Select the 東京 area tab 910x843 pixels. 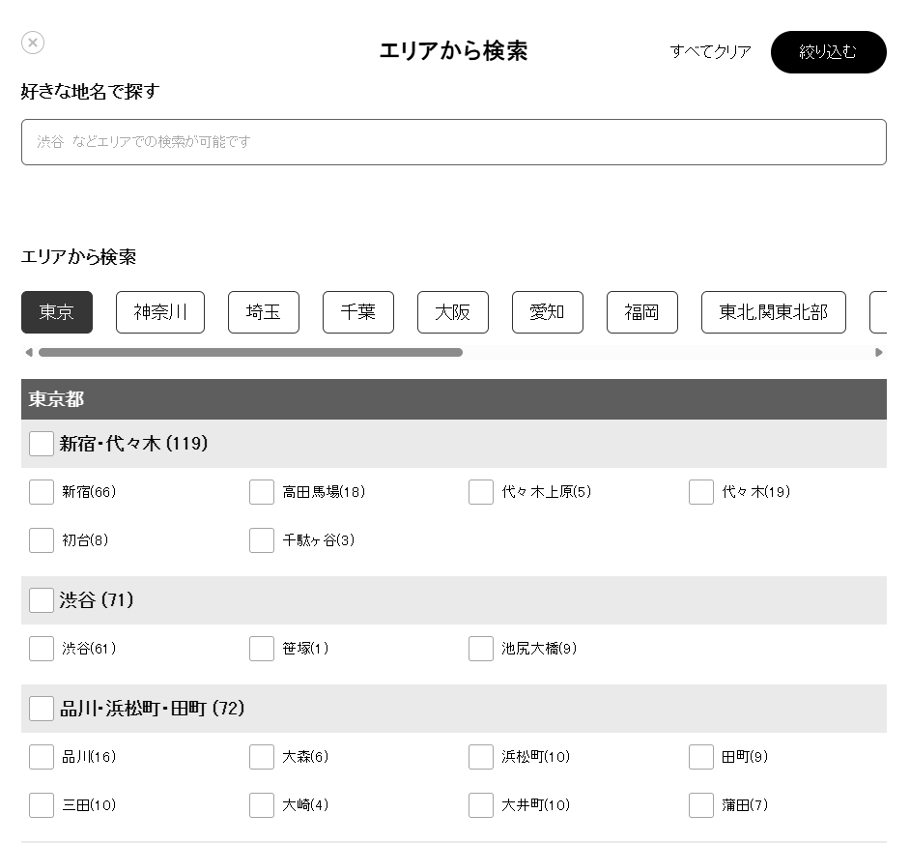(x=57, y=312)
